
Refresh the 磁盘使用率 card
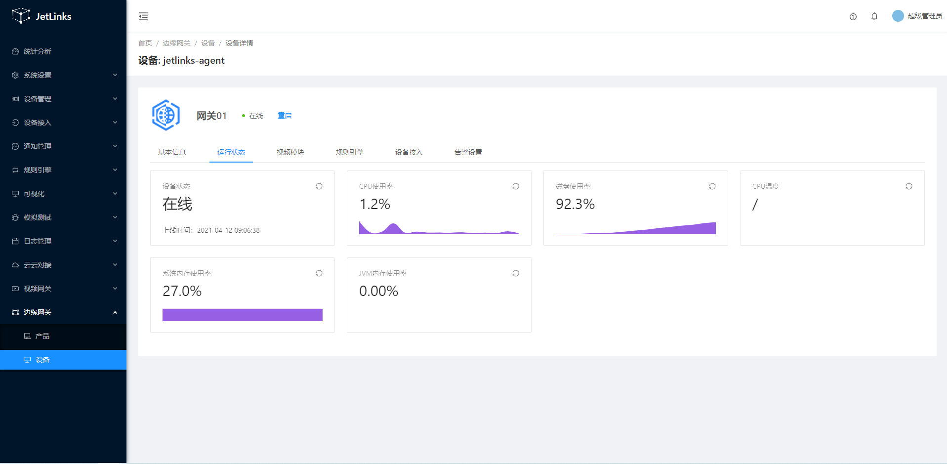pos(712,186)
